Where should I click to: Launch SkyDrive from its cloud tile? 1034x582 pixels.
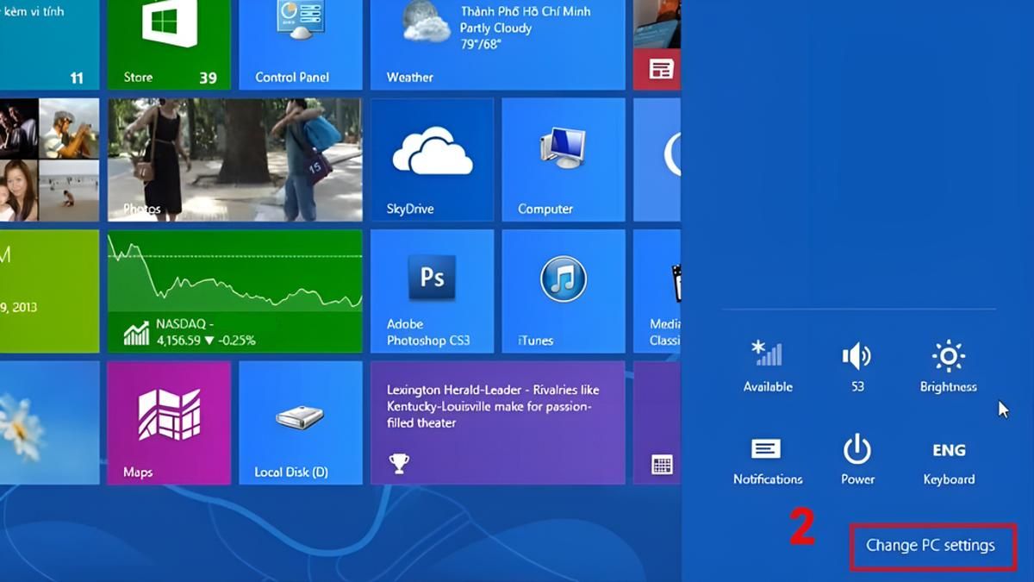tap(432, 160)
